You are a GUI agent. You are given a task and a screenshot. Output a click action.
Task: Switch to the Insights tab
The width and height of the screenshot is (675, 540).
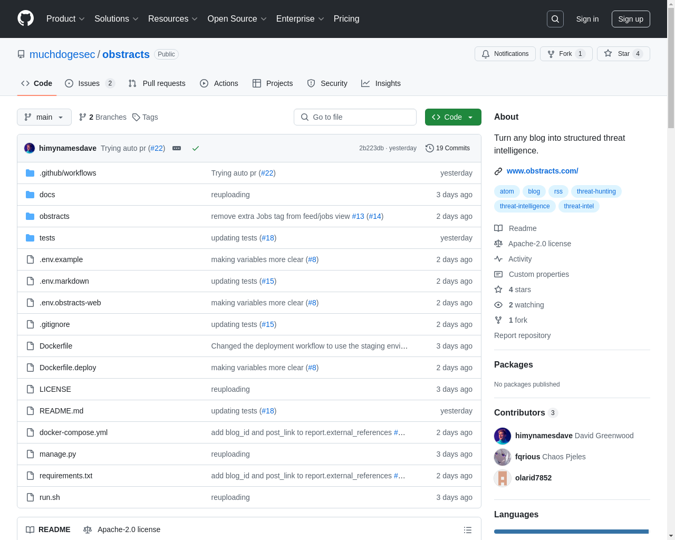(381, 83)
